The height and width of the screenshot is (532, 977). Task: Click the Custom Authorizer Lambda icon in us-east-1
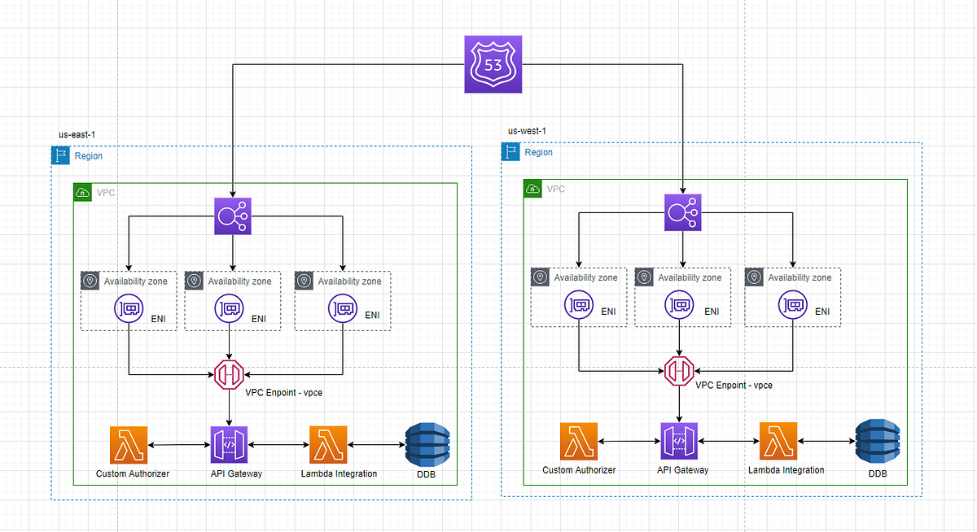tap(128, 444)
